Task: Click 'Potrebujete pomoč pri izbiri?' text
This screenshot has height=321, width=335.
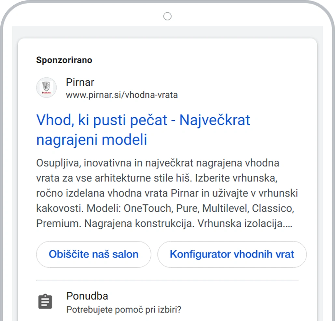Action: click(124, 310)
